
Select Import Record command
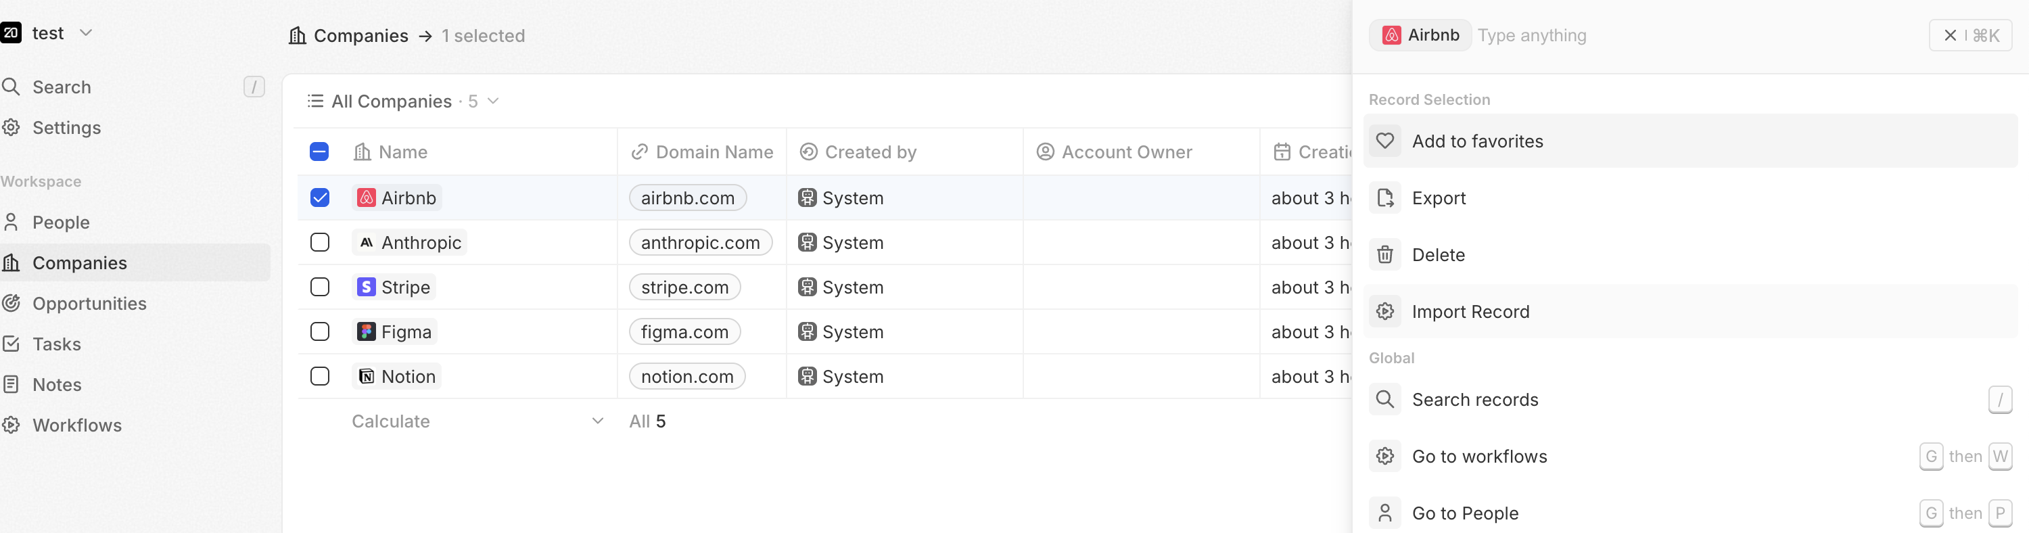1690,311
